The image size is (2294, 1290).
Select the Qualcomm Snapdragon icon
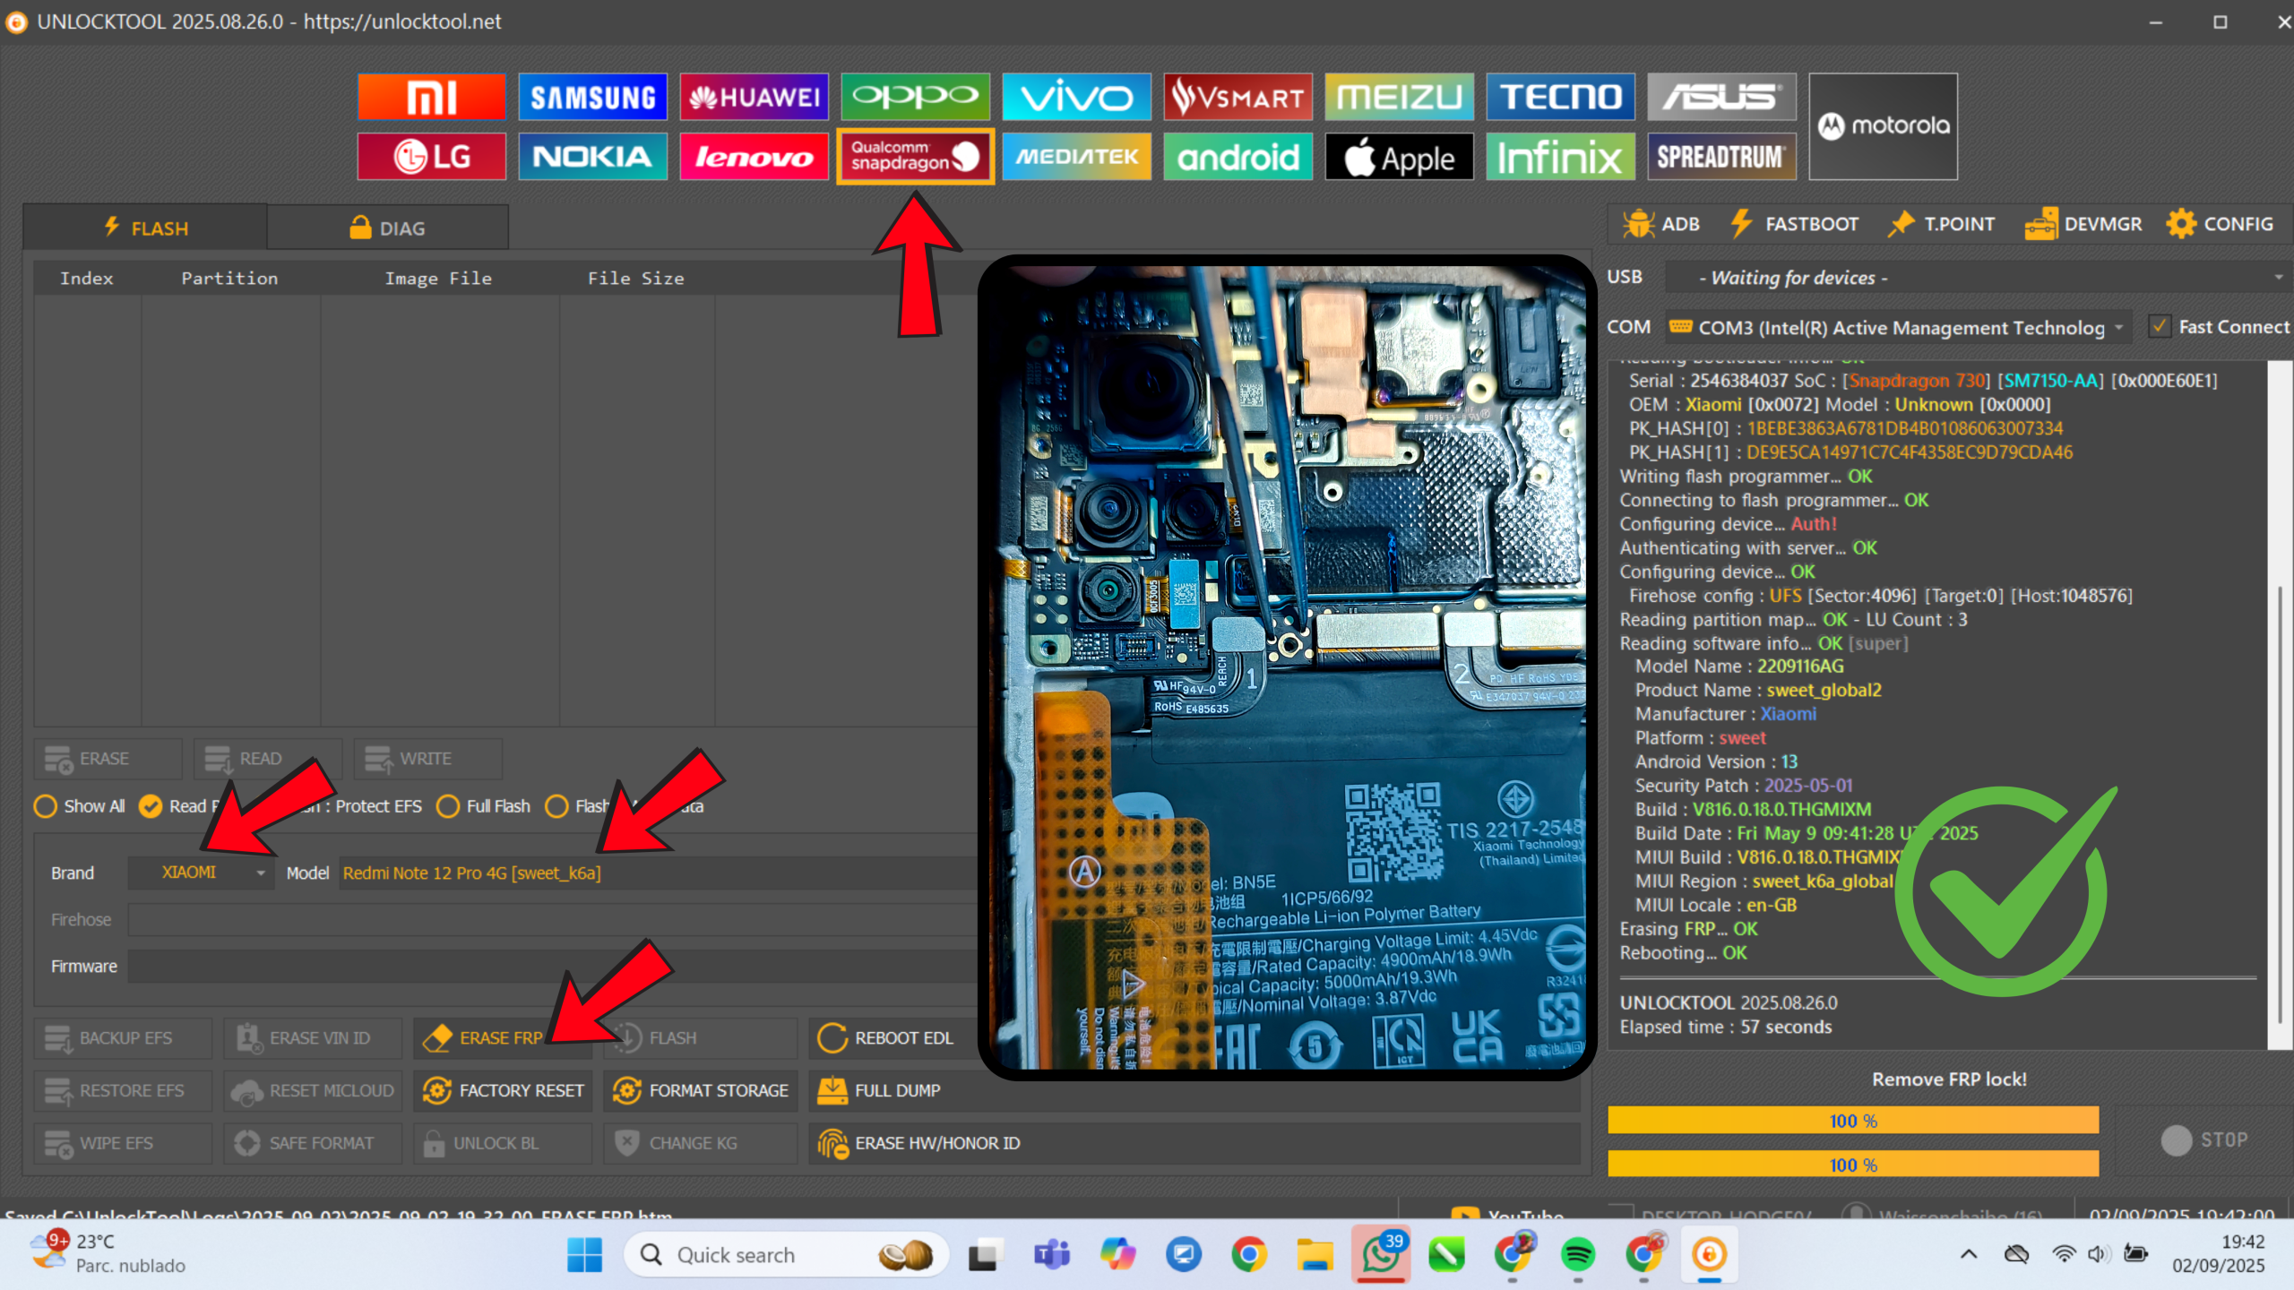915,157
